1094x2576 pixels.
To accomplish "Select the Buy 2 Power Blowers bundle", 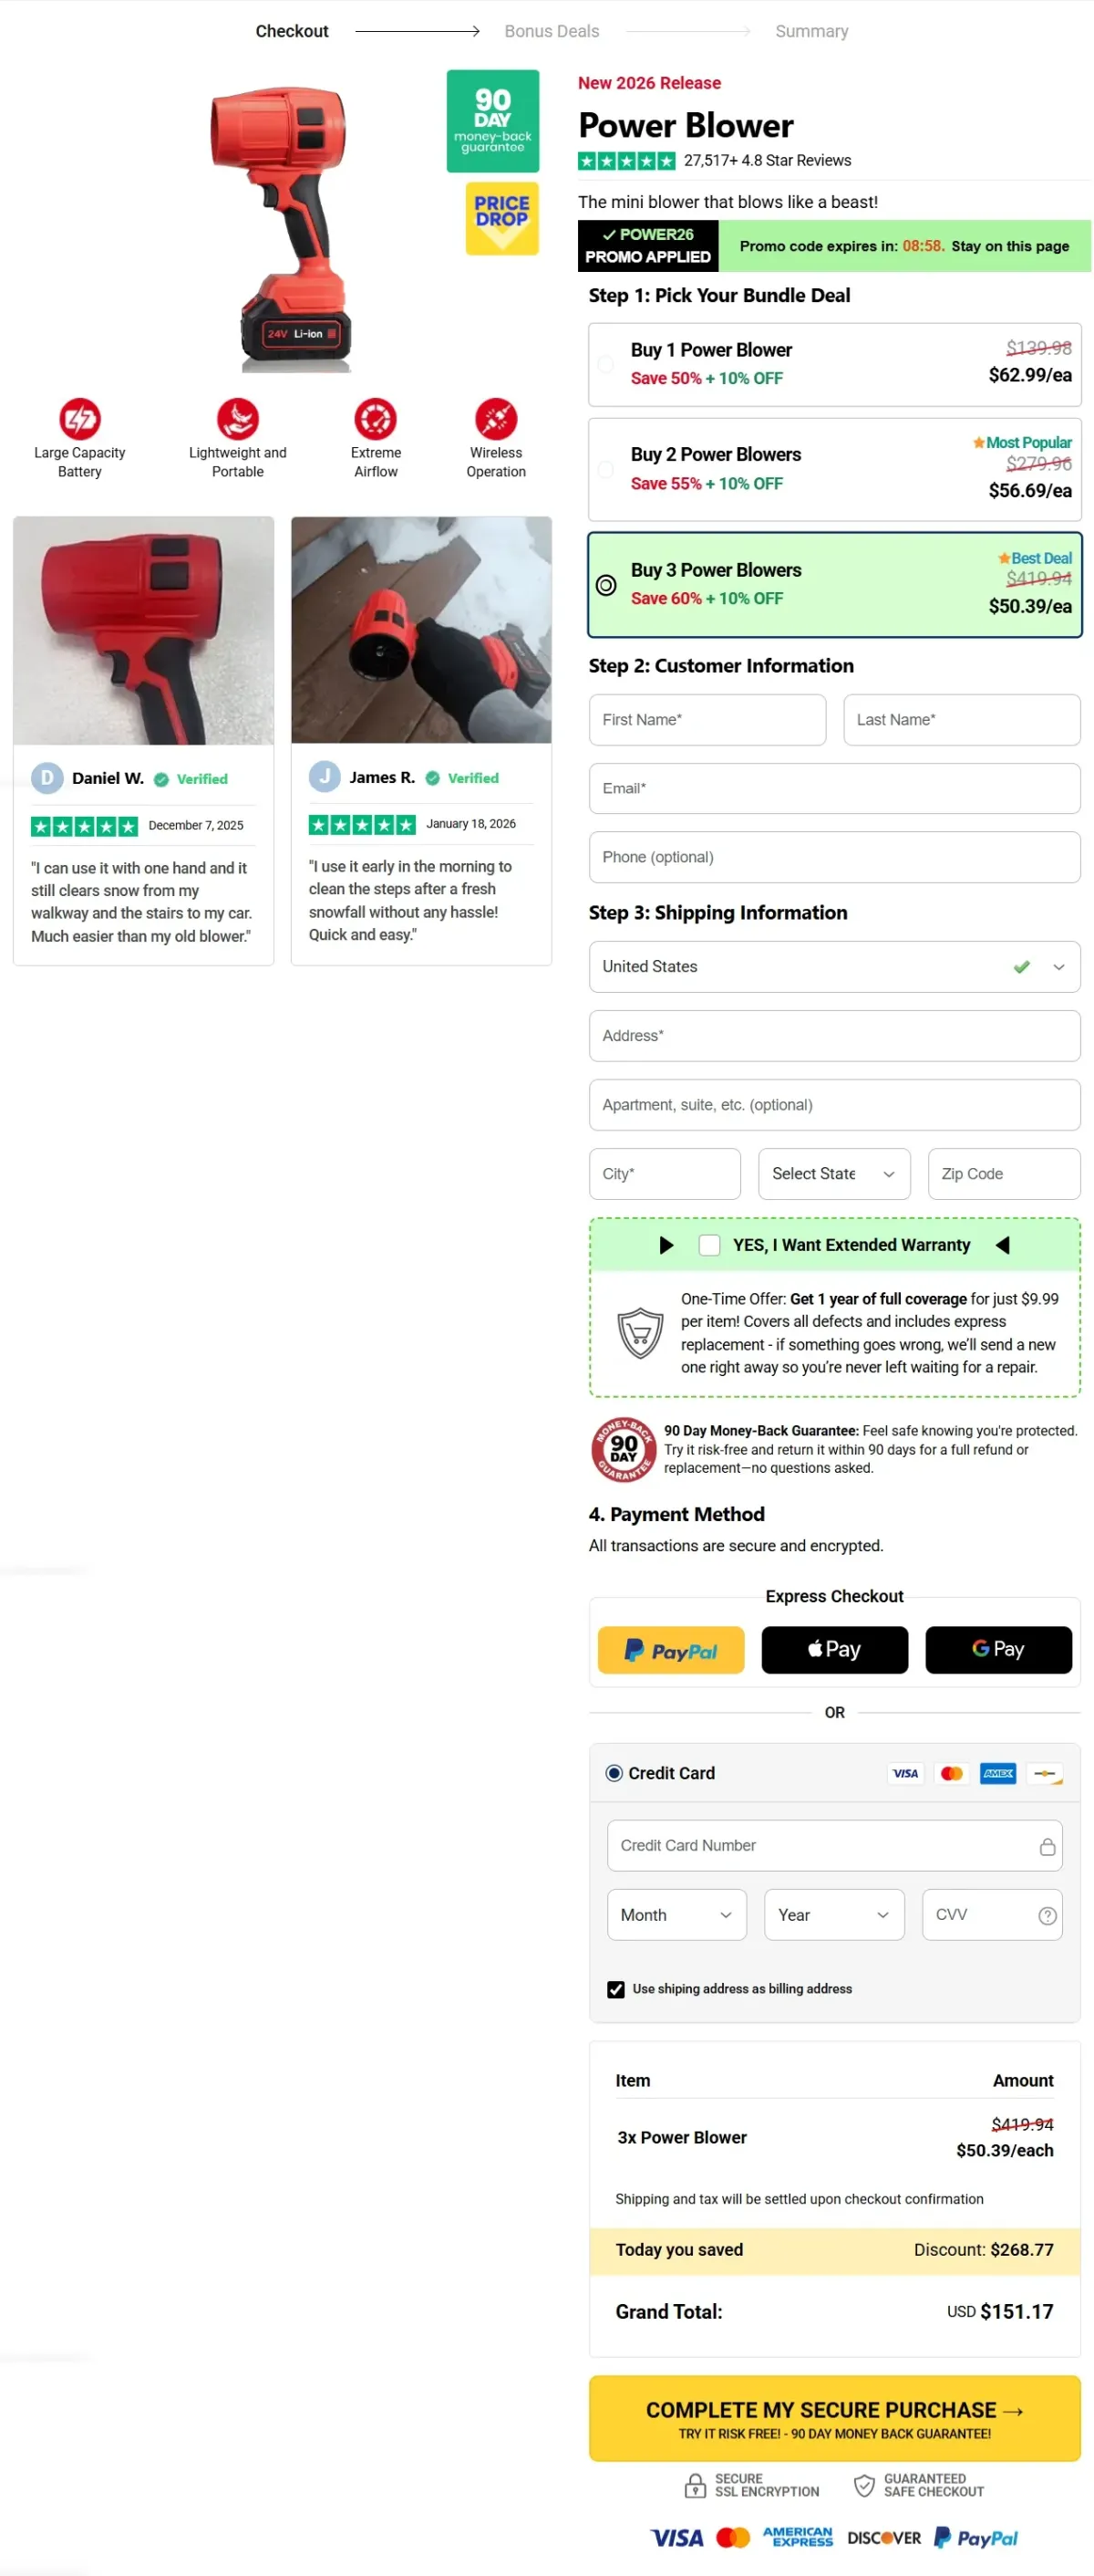I will click(x=835, y=470).
